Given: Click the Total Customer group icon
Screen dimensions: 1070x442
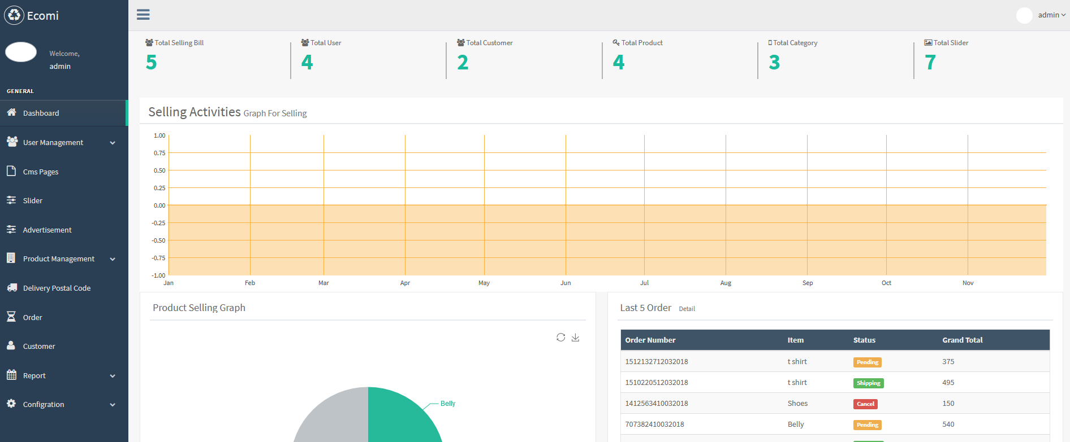Looking at the screenshot, I should (461, 43).
